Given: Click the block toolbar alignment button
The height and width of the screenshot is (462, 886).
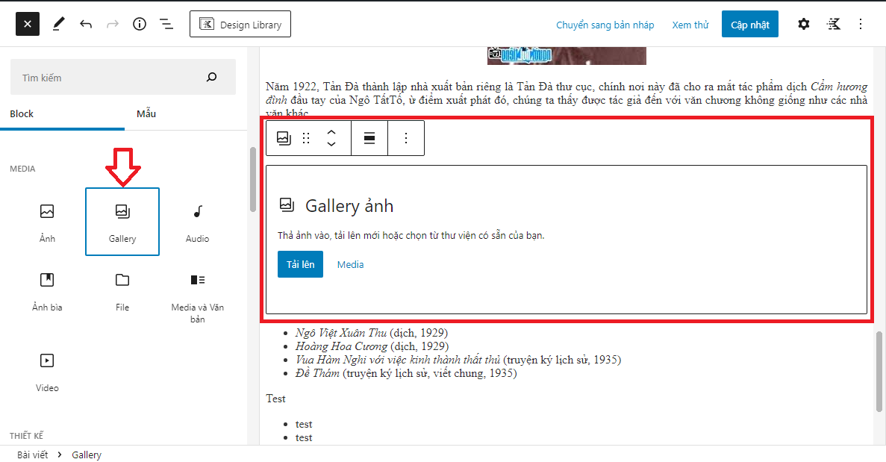Looking at the screenshot, I should pyautogui.click(x=369, y=138).
